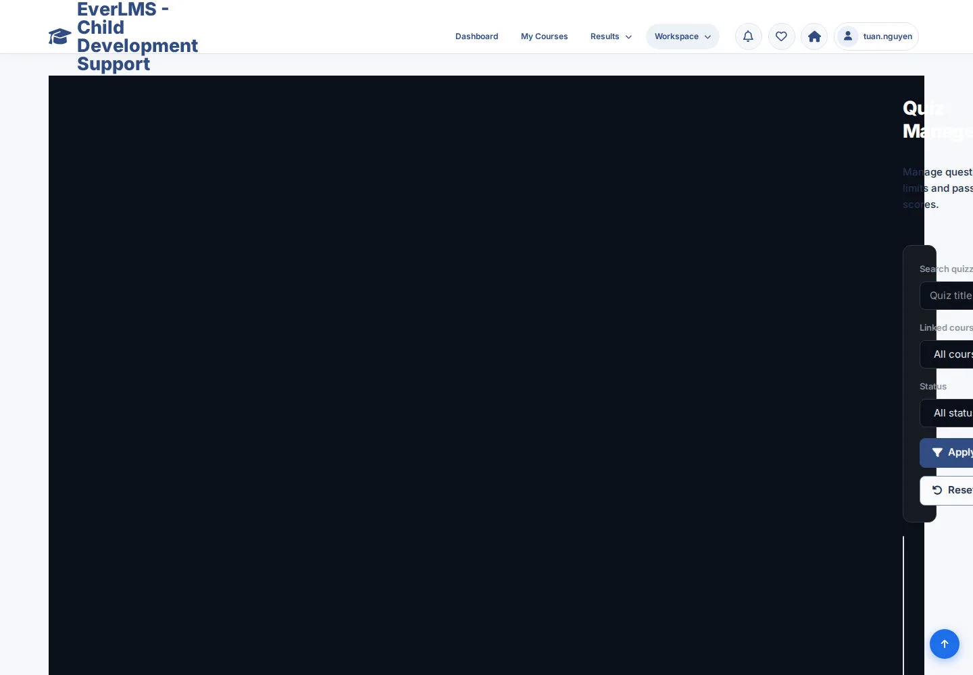This screenshot has width=973, height=675.
Task: Open the wishlist heart icon
Action: pos(781,36)
